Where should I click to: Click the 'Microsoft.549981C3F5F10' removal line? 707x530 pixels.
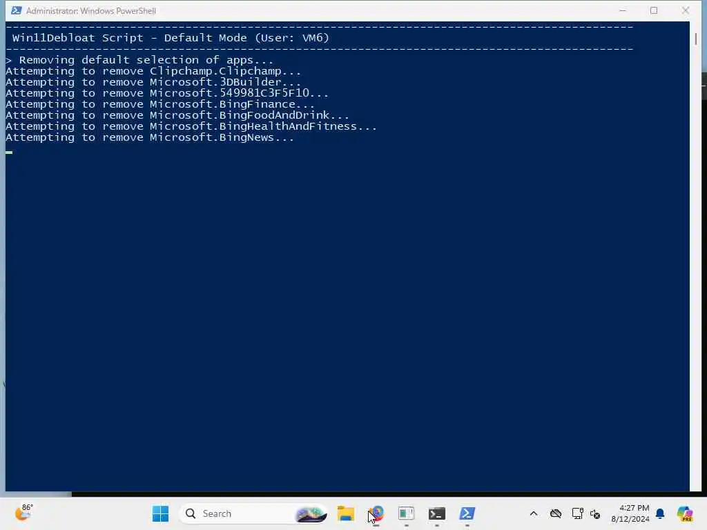point(167,93)
